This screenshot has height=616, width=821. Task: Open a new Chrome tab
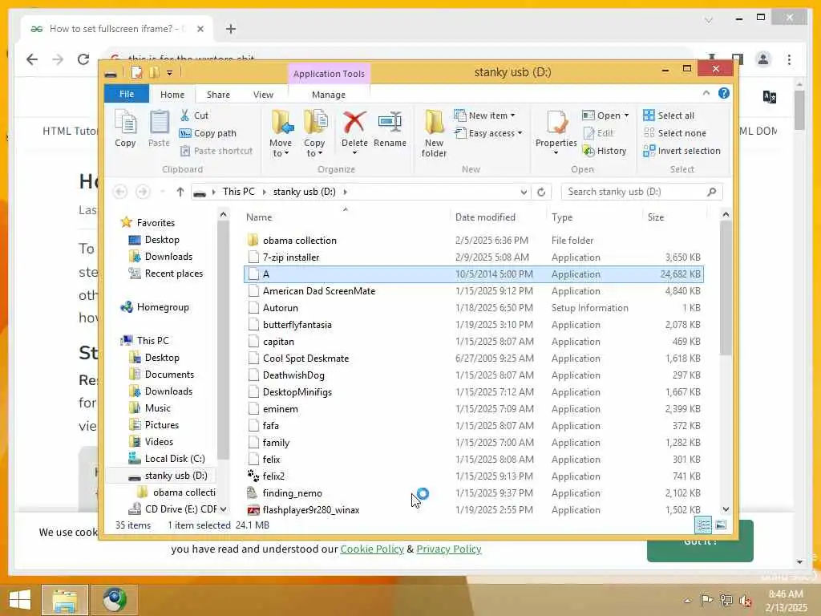pos(231,29)
